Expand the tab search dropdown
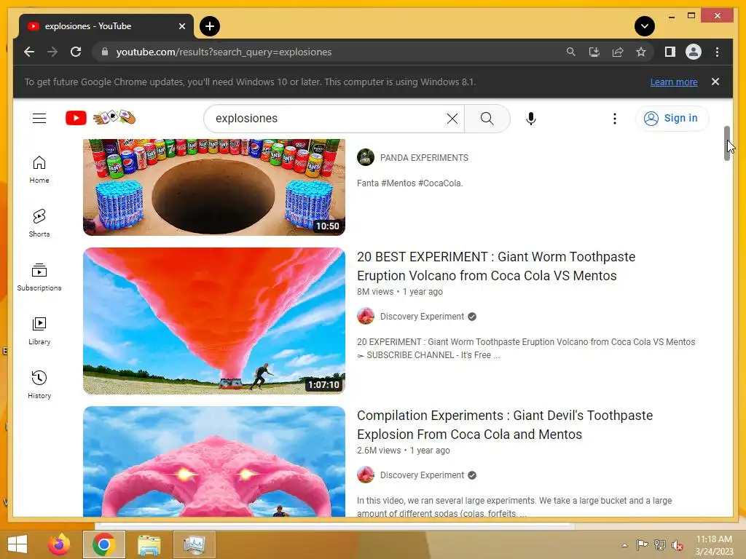 [645, 26]
